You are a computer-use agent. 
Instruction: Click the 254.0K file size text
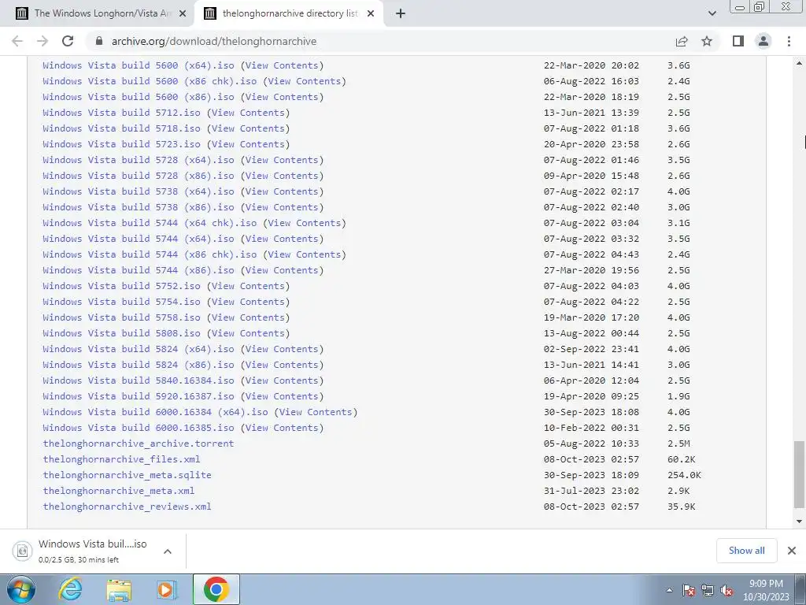coord(684,475)
